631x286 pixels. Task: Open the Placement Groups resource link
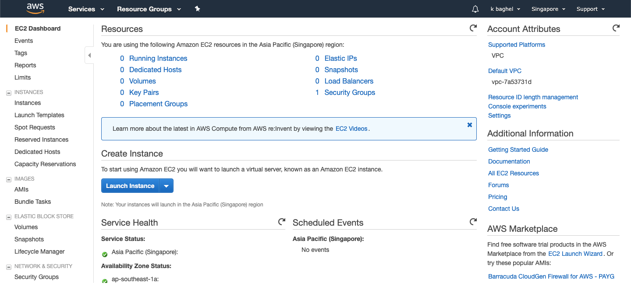[x=158, y=104]
